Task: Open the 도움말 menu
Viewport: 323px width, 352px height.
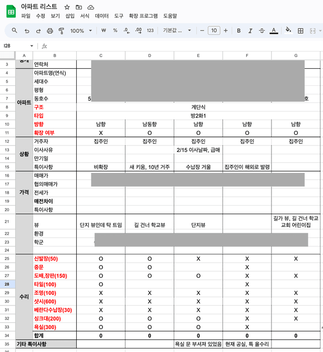Action: pos(170,16)
